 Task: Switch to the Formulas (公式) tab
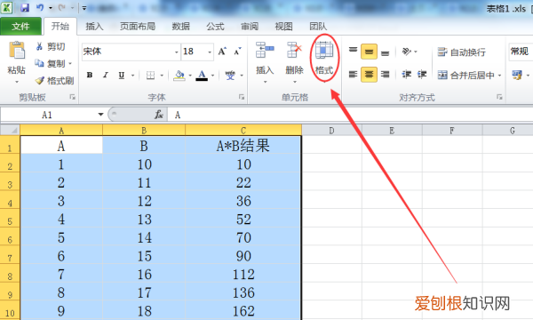216,27
